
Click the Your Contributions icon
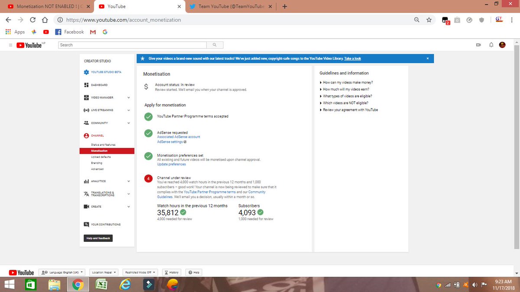point(86,225)
